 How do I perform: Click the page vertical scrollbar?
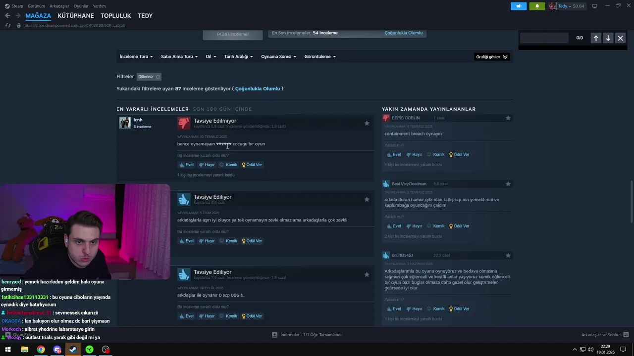pyautogui.click(x=631, y=202)
